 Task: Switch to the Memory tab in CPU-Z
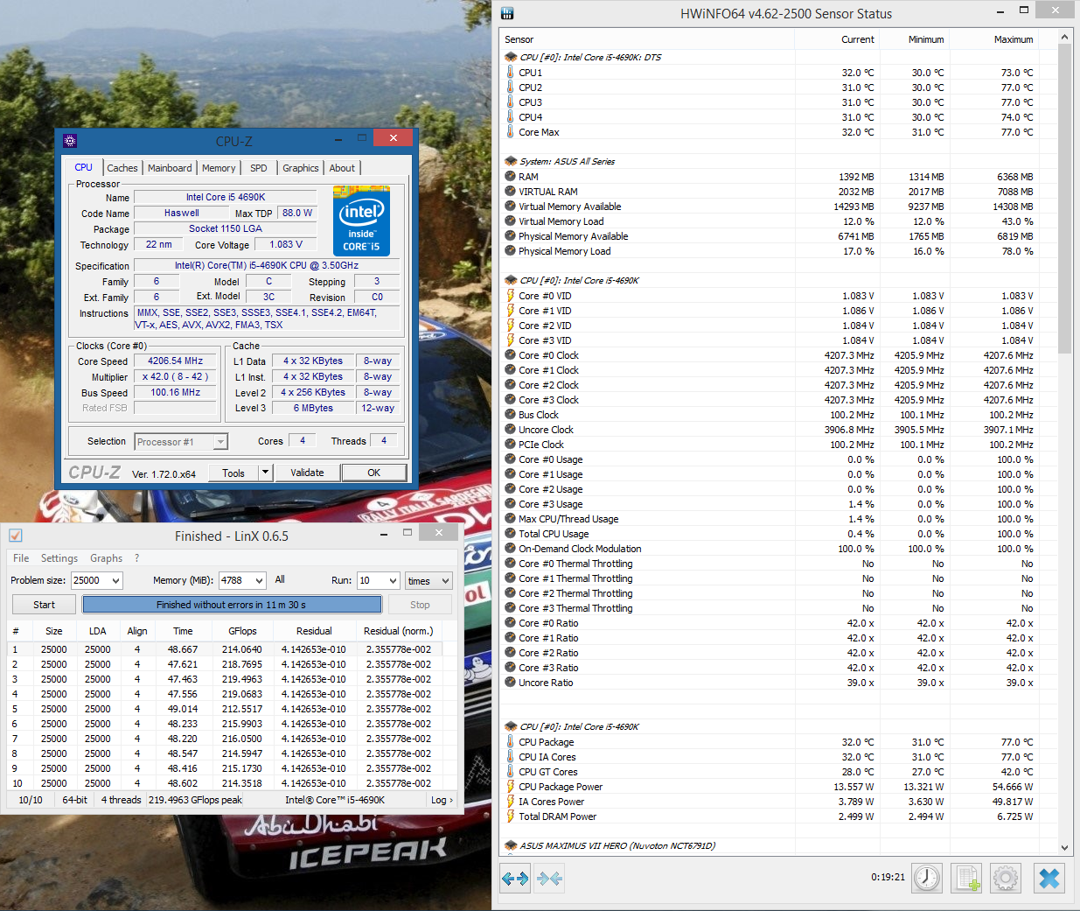[219, 168]
